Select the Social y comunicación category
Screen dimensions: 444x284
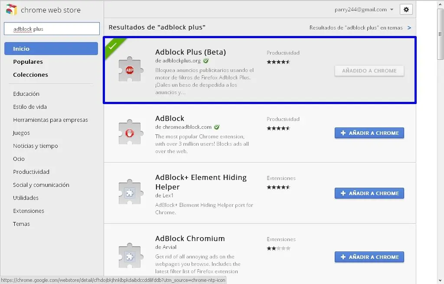pos(41,185)
